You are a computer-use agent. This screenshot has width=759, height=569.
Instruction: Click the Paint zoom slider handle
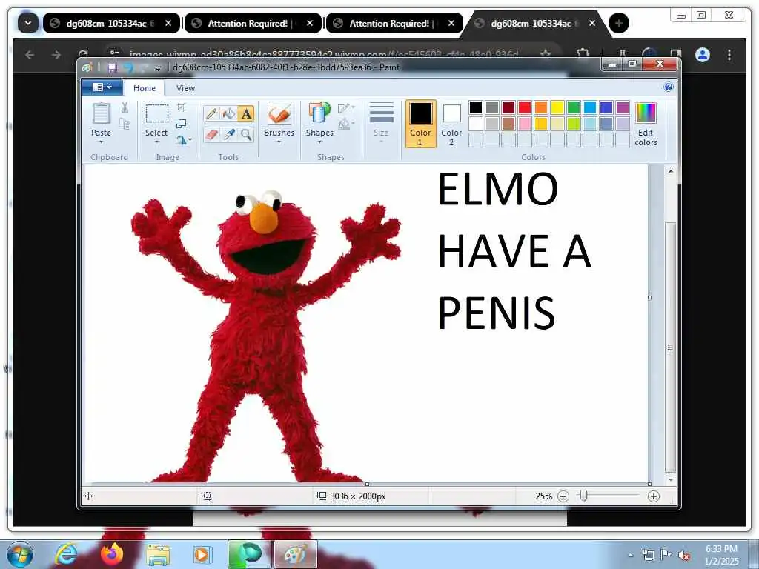[x=584, y=496]
